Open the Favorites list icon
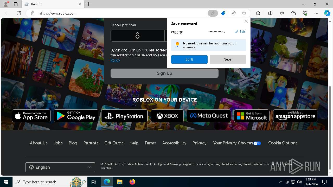Image resolution: width=333 pixels, height=187 pixels. (x=282, y=13)
